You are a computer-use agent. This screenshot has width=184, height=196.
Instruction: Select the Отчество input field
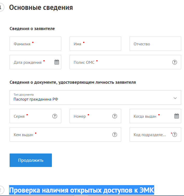(x=155, y=44)
